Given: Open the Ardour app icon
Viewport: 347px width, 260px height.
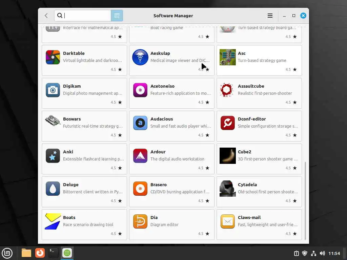Looking at the screenshot, I should click(140, 156).
